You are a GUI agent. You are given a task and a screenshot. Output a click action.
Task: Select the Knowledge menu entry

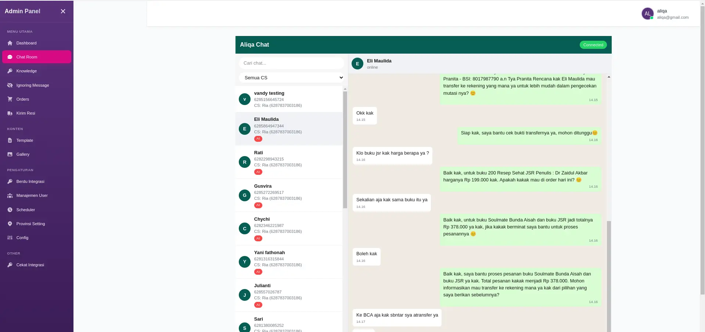[26, 71]
